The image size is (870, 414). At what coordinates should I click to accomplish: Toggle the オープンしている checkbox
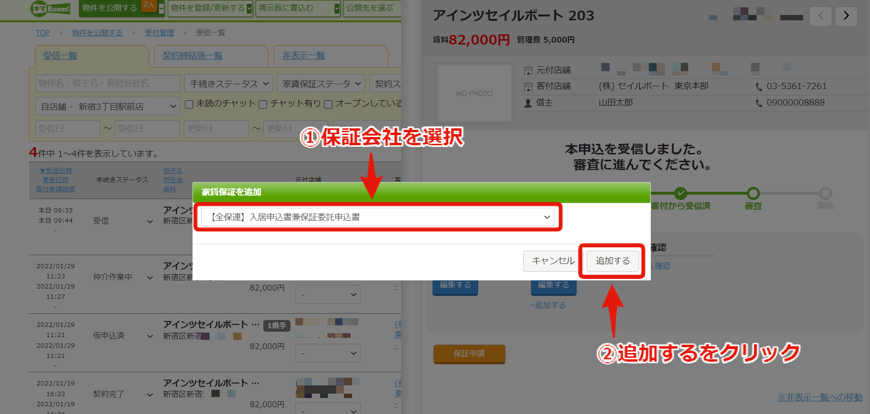point(328,104)
